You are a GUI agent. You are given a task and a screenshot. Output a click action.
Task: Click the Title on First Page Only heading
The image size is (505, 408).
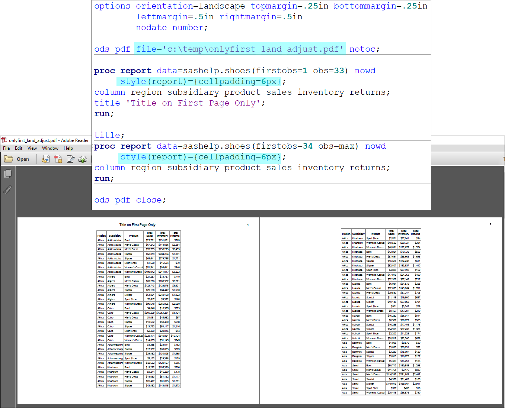(137, 224)
